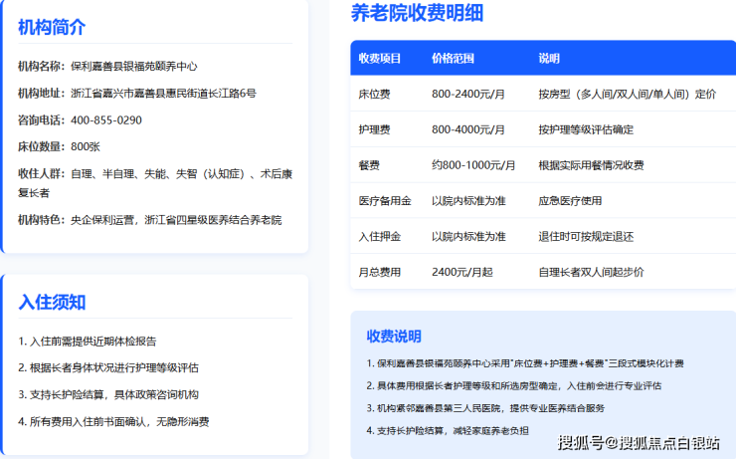Image resolution: width=736 pixels, height=459 pixels.
Task: Select the 床位数量 800张 line
Action: [x=59, y=146]
